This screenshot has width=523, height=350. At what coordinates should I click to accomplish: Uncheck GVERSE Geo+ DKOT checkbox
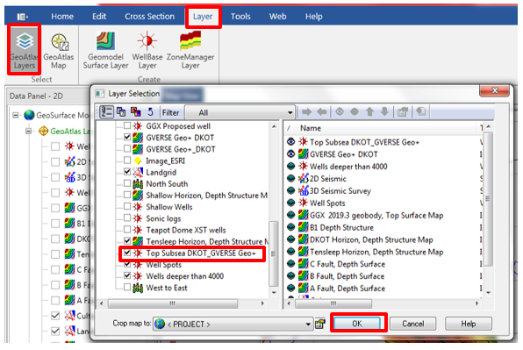click(x=127, y=138)
